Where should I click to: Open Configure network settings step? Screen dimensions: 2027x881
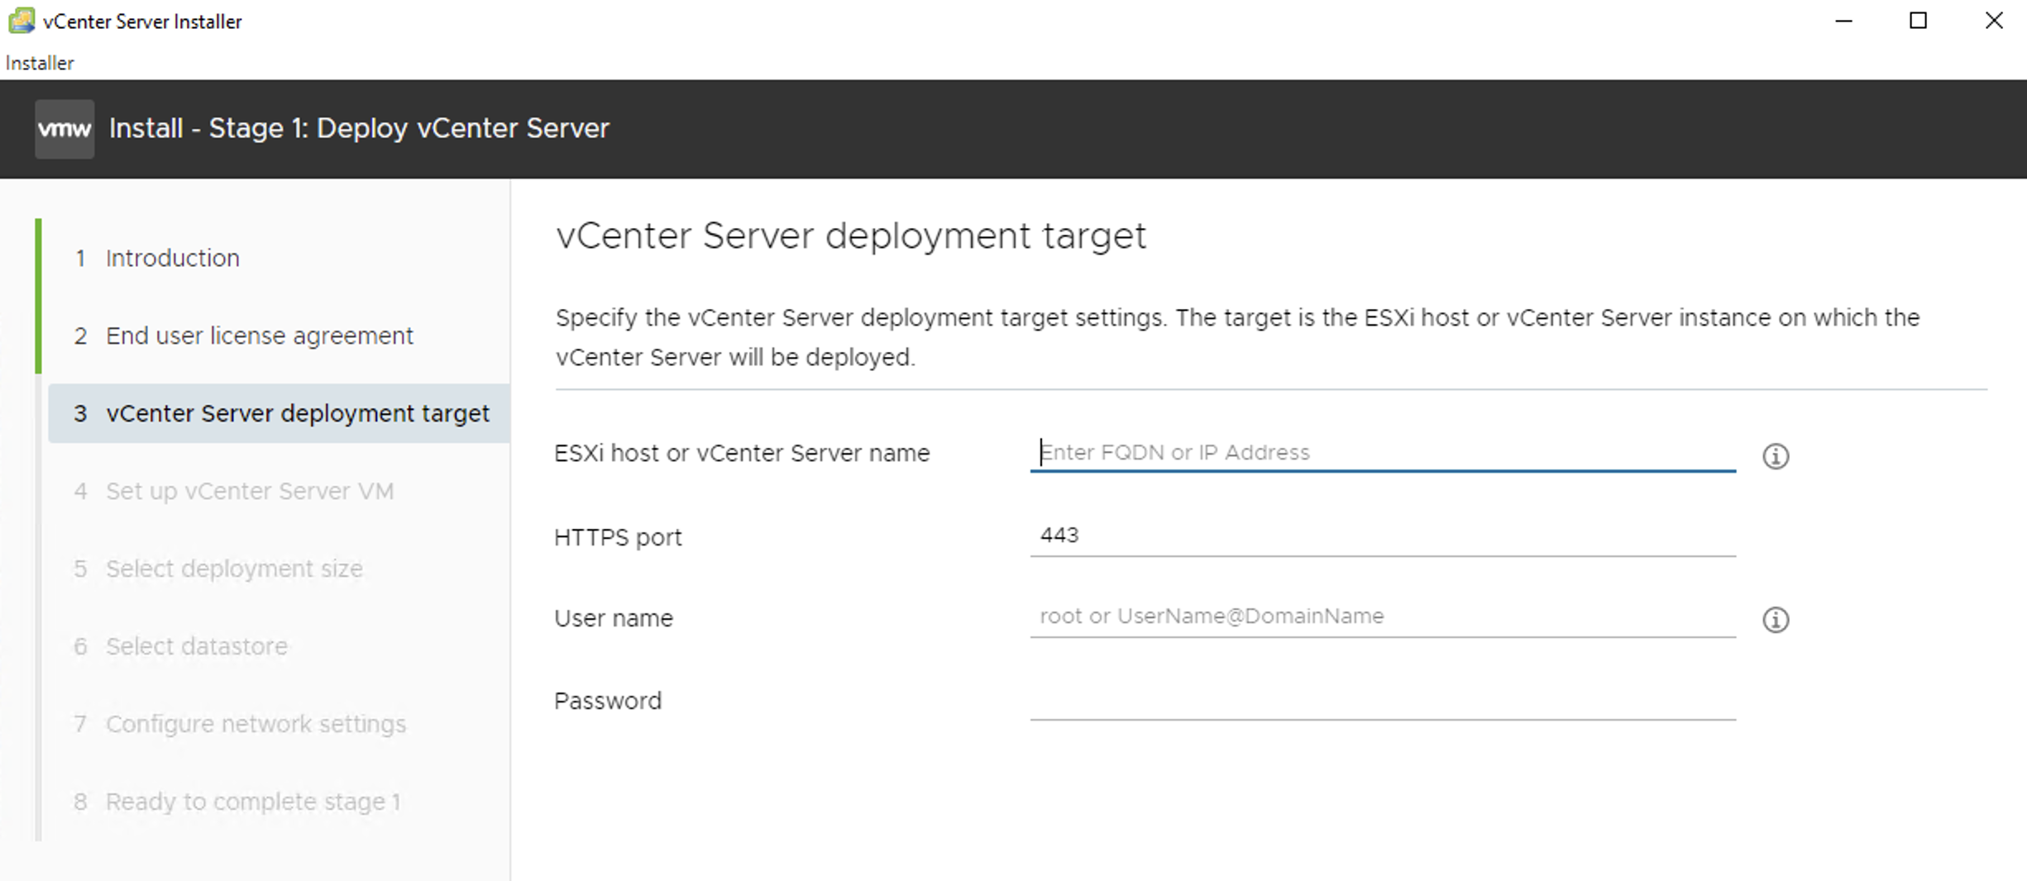[241, 724]
